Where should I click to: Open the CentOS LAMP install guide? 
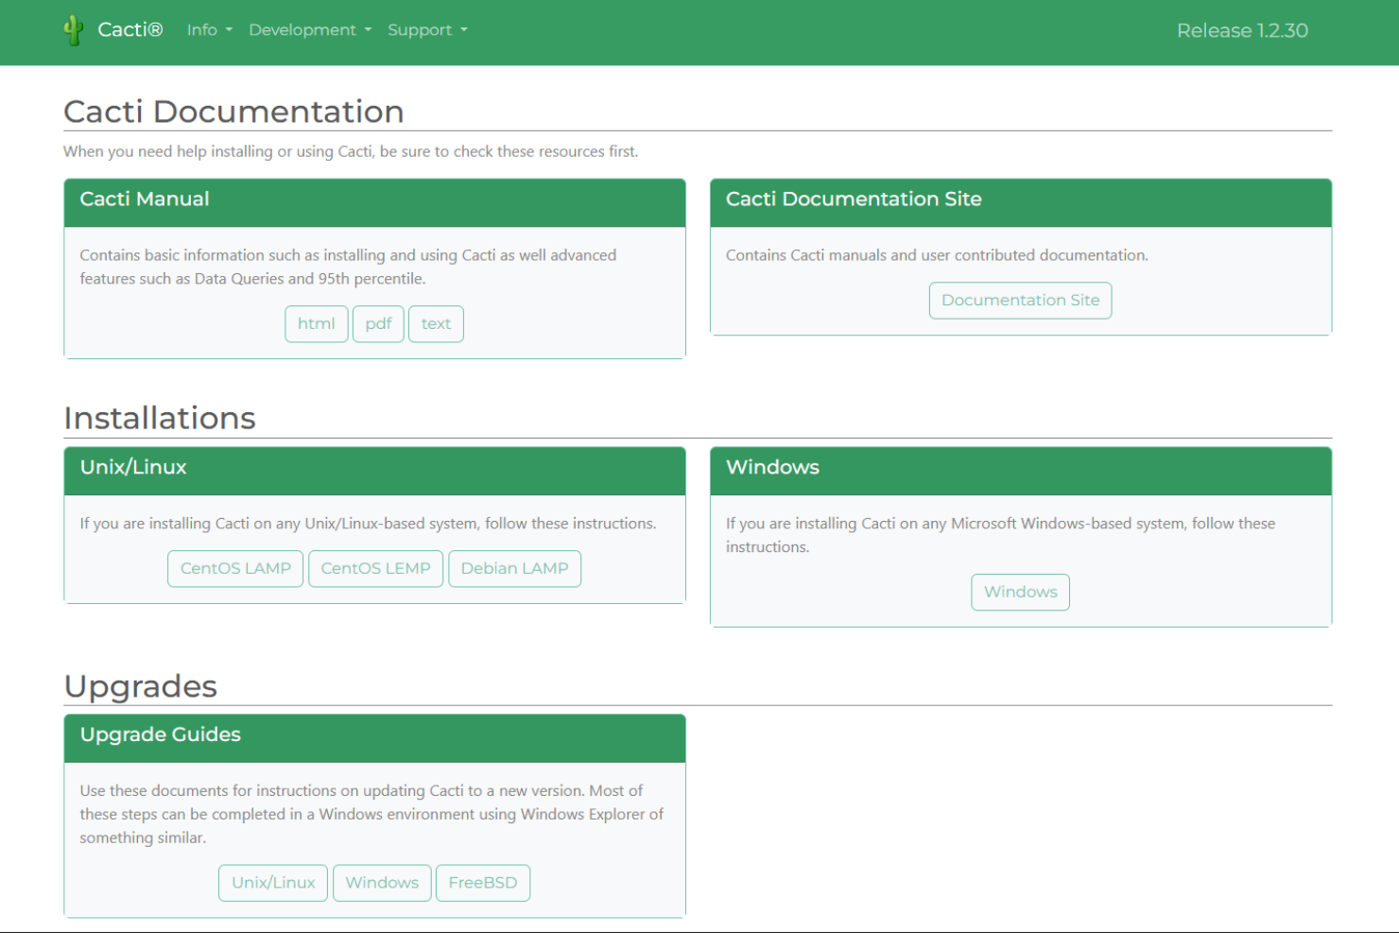(x=235, y=568)
